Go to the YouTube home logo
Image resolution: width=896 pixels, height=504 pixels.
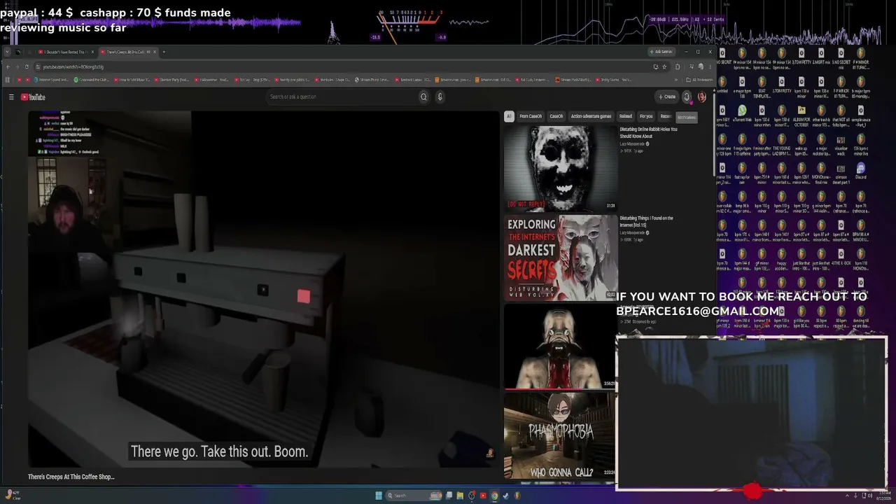click(33, 97)
